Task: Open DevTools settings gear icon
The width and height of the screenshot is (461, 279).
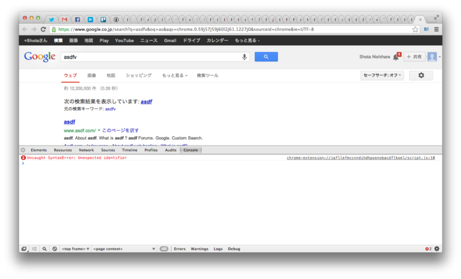Action: click(x=437, y=249)
